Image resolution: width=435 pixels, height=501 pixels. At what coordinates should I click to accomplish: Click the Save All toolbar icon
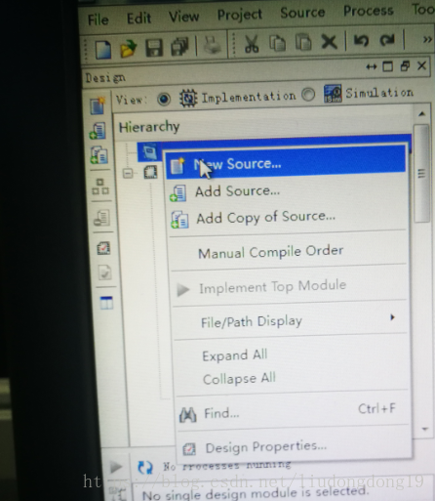coord(179,47)
